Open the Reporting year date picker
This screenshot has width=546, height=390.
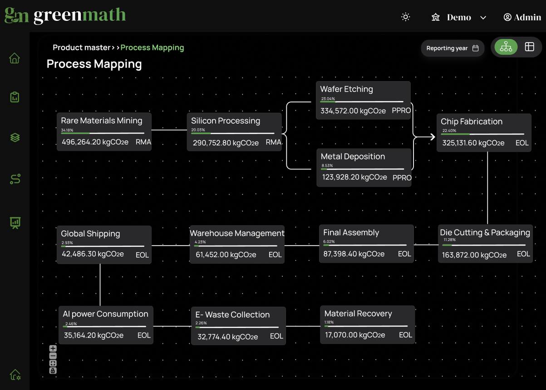click(x=452, y=48)
